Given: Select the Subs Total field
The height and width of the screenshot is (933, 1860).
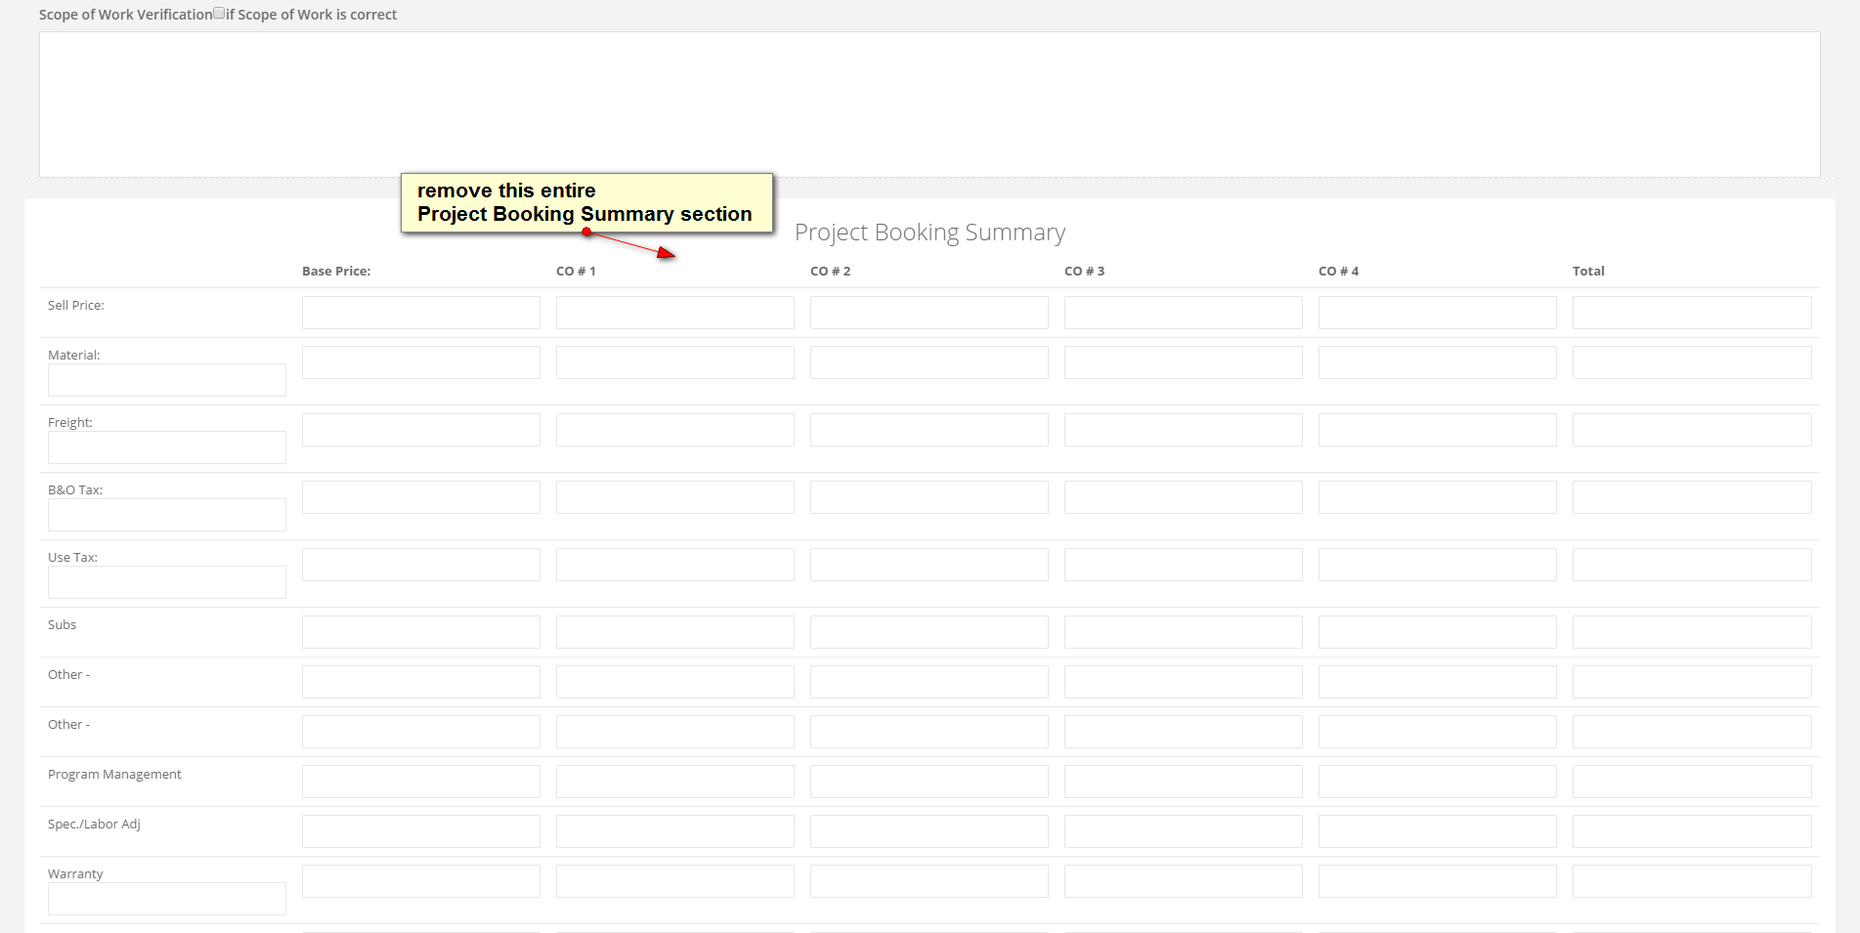Looking at the screenshot, I should 1692,632.
